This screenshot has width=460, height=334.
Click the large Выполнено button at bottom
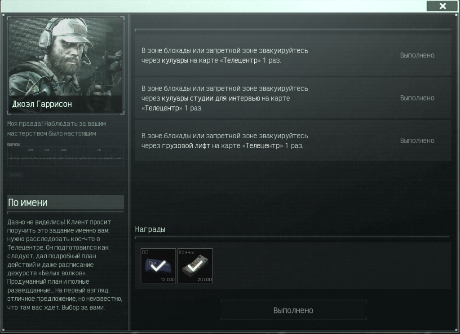293,310
